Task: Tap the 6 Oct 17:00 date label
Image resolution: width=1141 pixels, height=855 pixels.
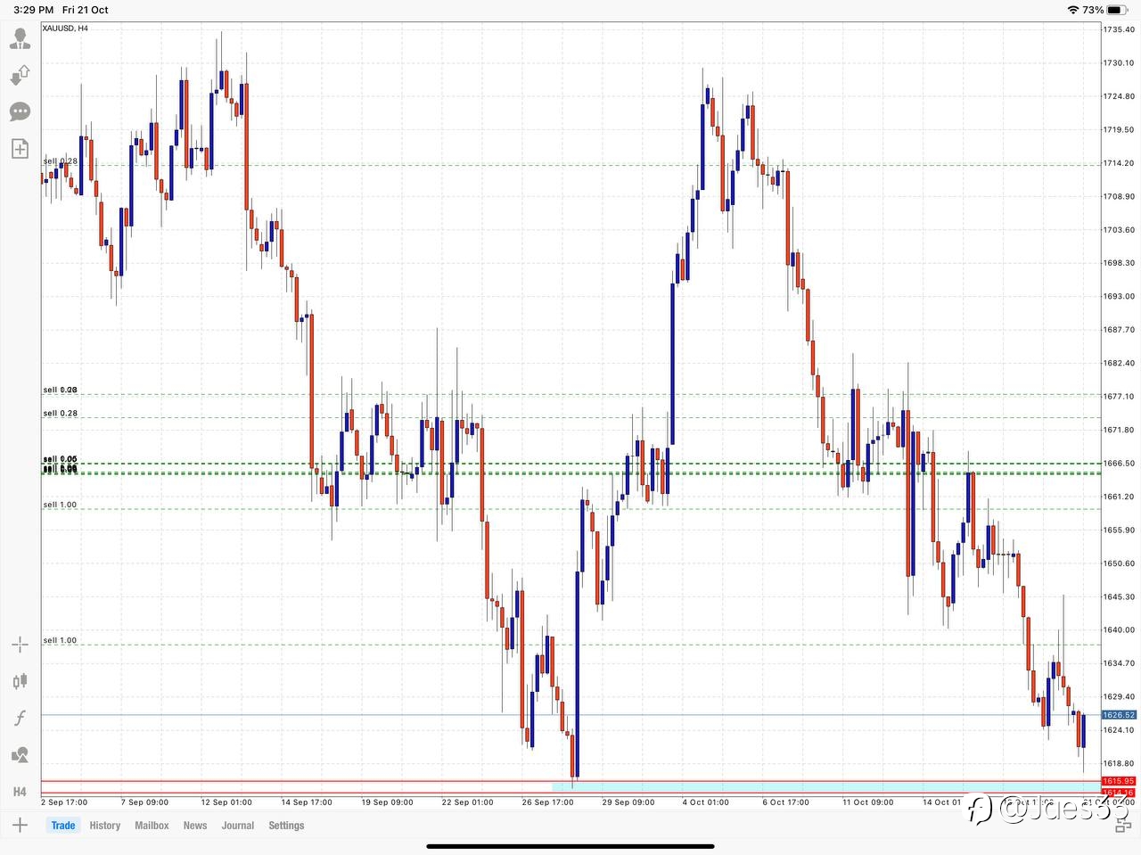Action: tap(785, 802)
